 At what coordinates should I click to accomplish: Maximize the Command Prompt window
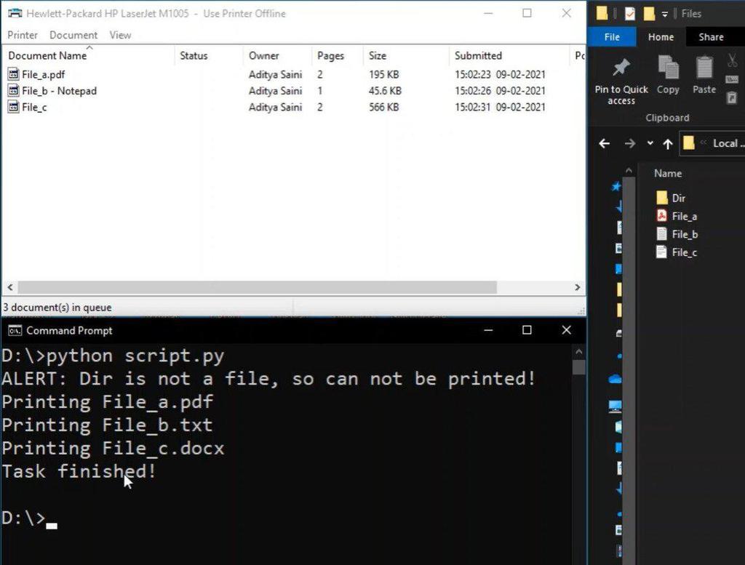pyautogui.click(x=527, y=330)
